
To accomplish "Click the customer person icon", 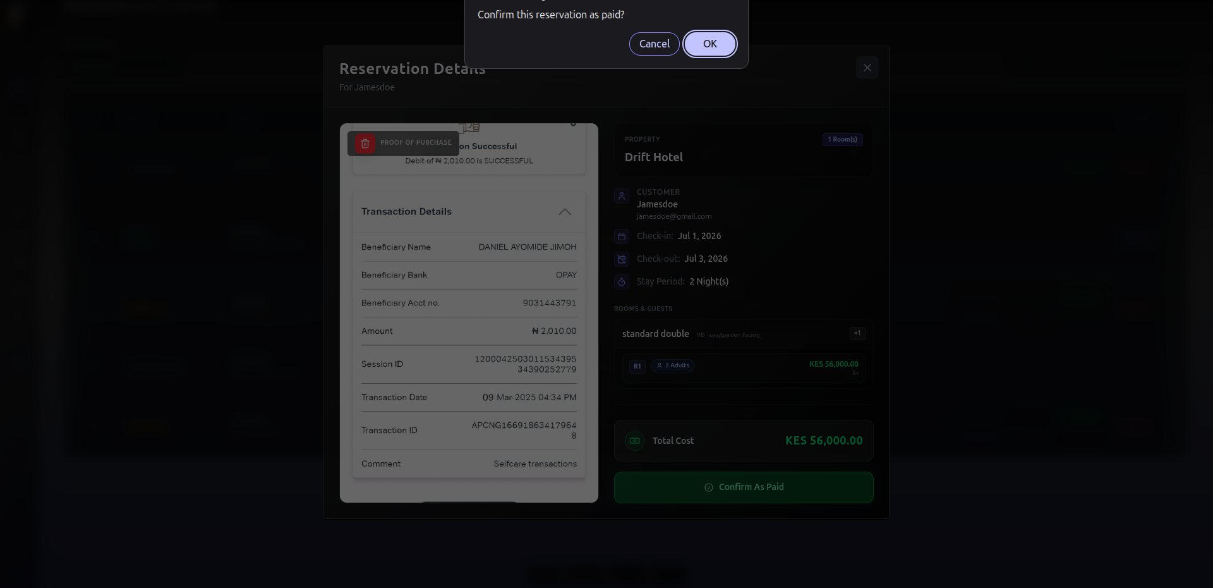I will point(622,196).
